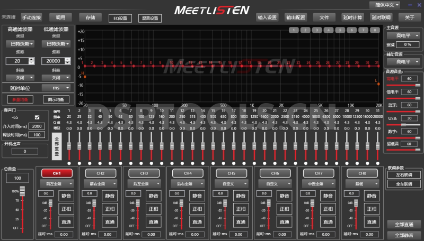Image resolution: width=424 pixels, height=241 pixels.
Task: Click the orange H high-pass node on graph
Action: point(85,77)
